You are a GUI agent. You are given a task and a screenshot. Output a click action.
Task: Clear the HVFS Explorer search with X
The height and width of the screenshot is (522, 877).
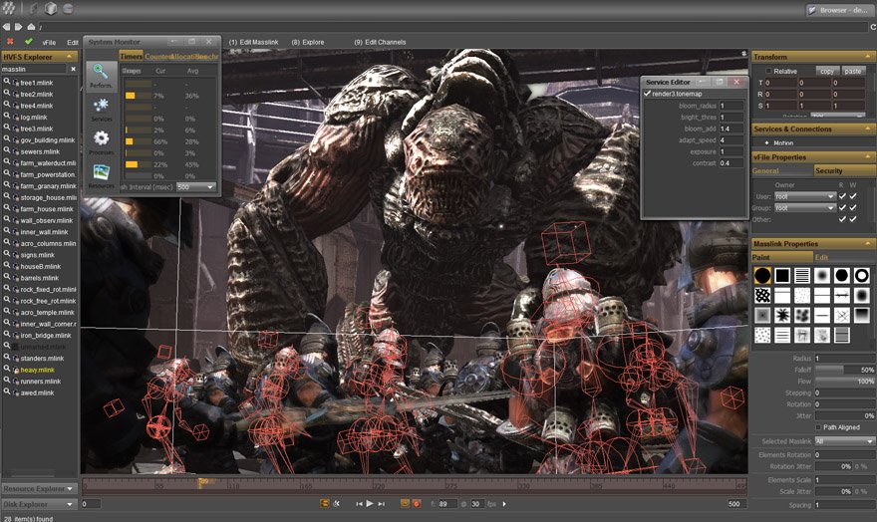(x=73, y=69)
